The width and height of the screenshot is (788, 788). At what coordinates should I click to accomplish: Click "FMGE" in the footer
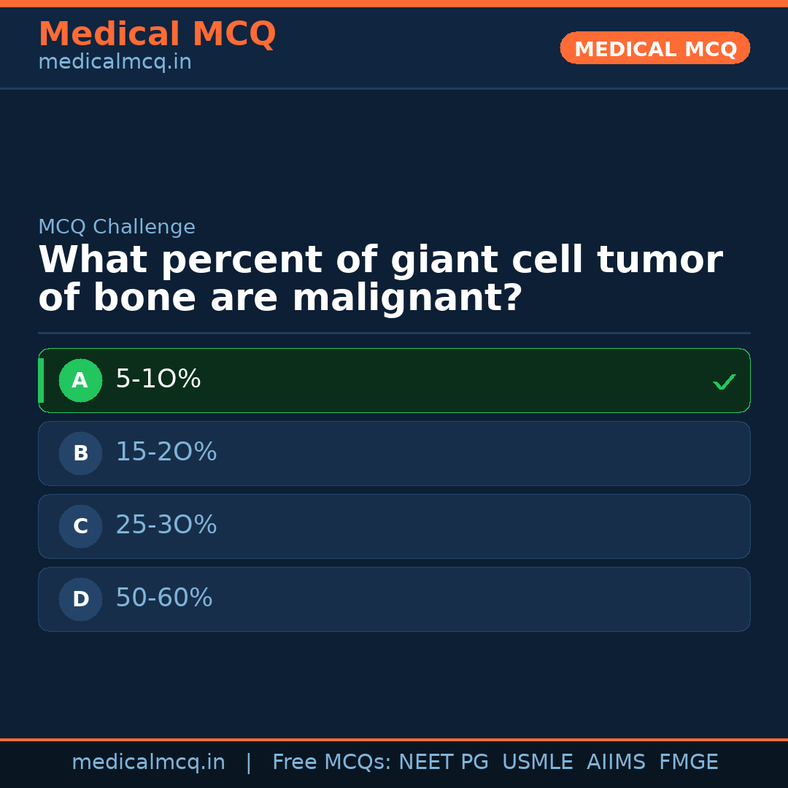[x=688, y=762]
